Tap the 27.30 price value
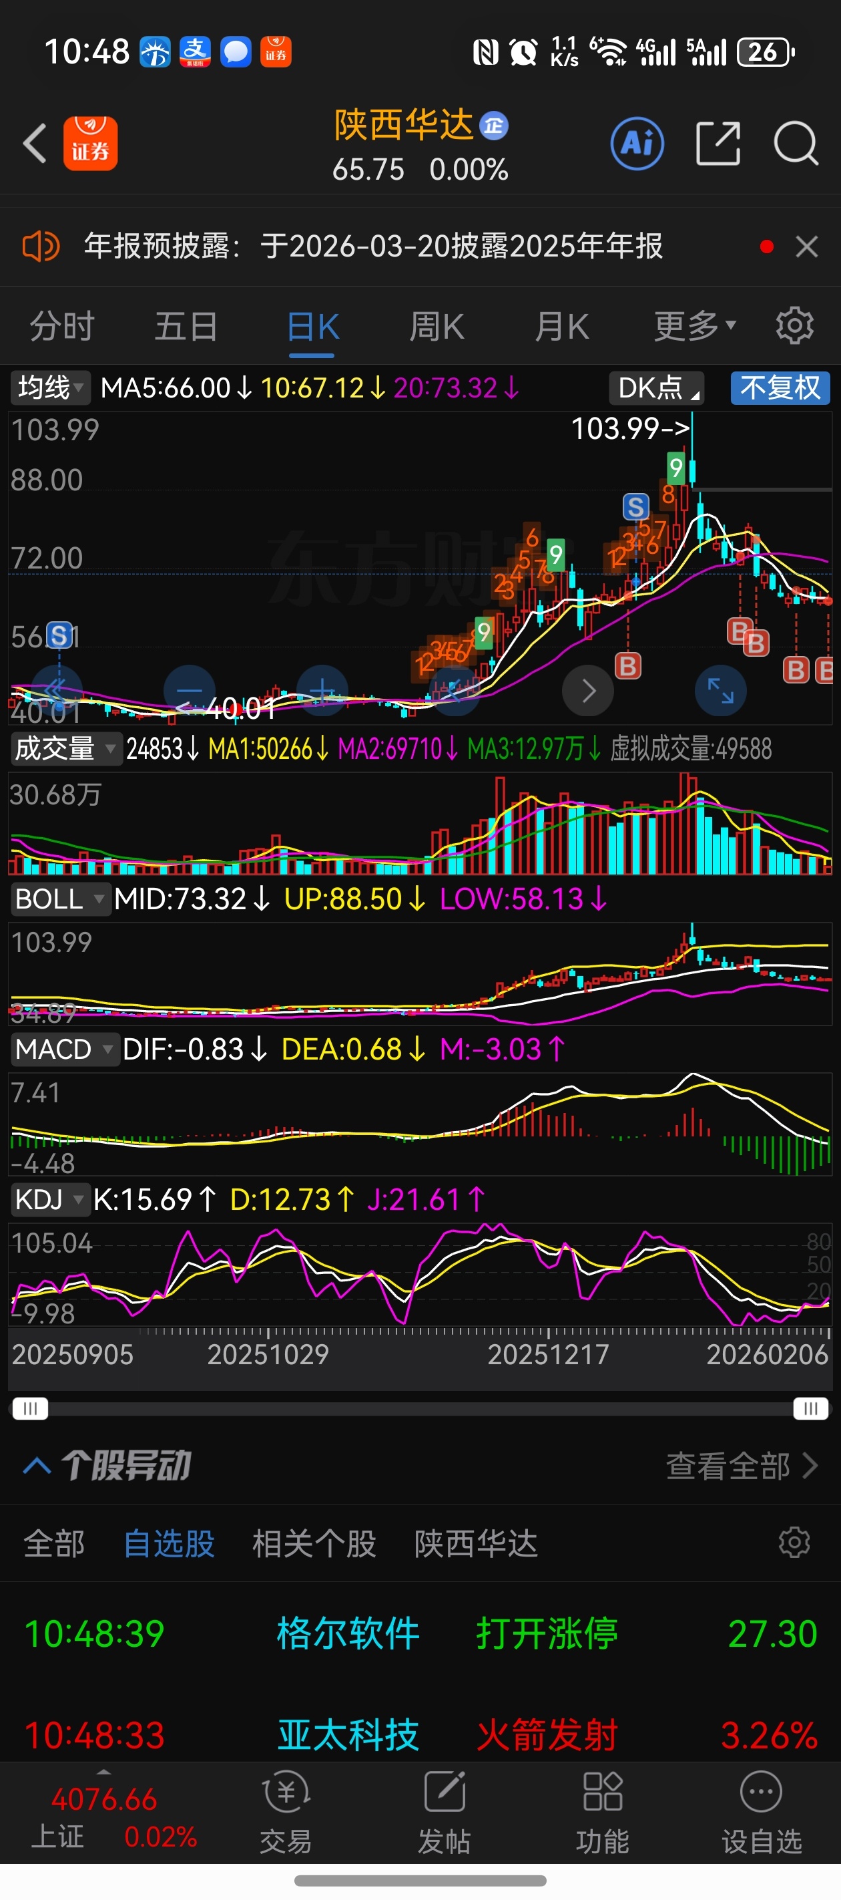This screenshot has width=841, height=1900. (x=773, y=1633)
